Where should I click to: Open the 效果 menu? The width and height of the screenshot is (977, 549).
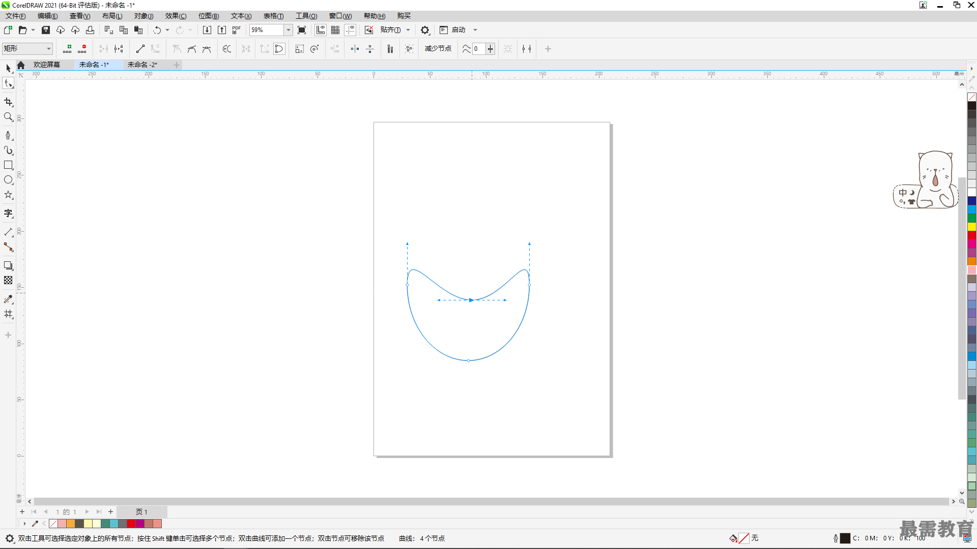coord(176,16)
